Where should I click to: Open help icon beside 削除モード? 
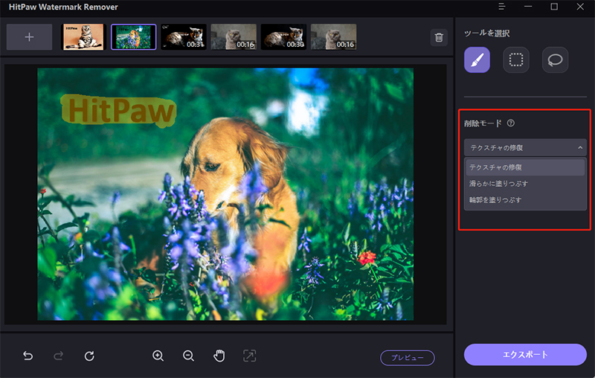511,124
